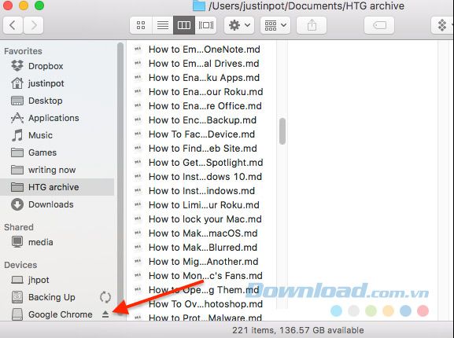This screenshot has height=338, width=454.
Task: Click the Share toolbar button
Action: coord(312,25)
